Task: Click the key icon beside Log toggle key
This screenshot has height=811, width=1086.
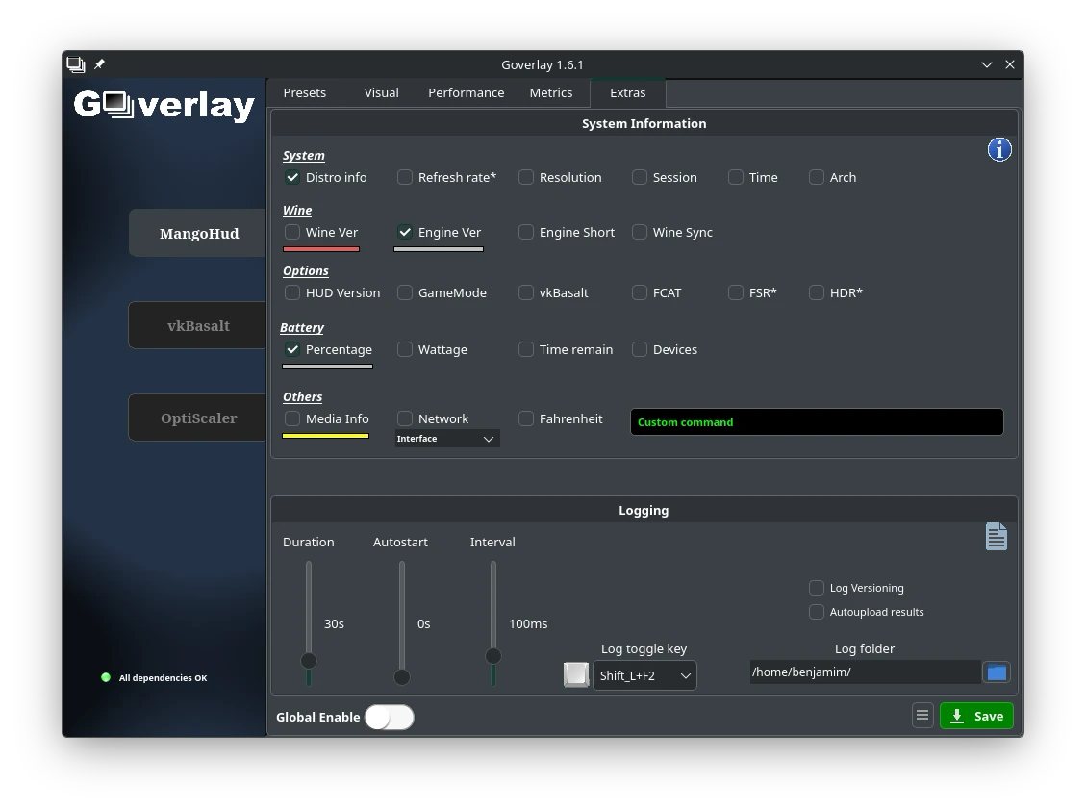Action: [575, 675]
